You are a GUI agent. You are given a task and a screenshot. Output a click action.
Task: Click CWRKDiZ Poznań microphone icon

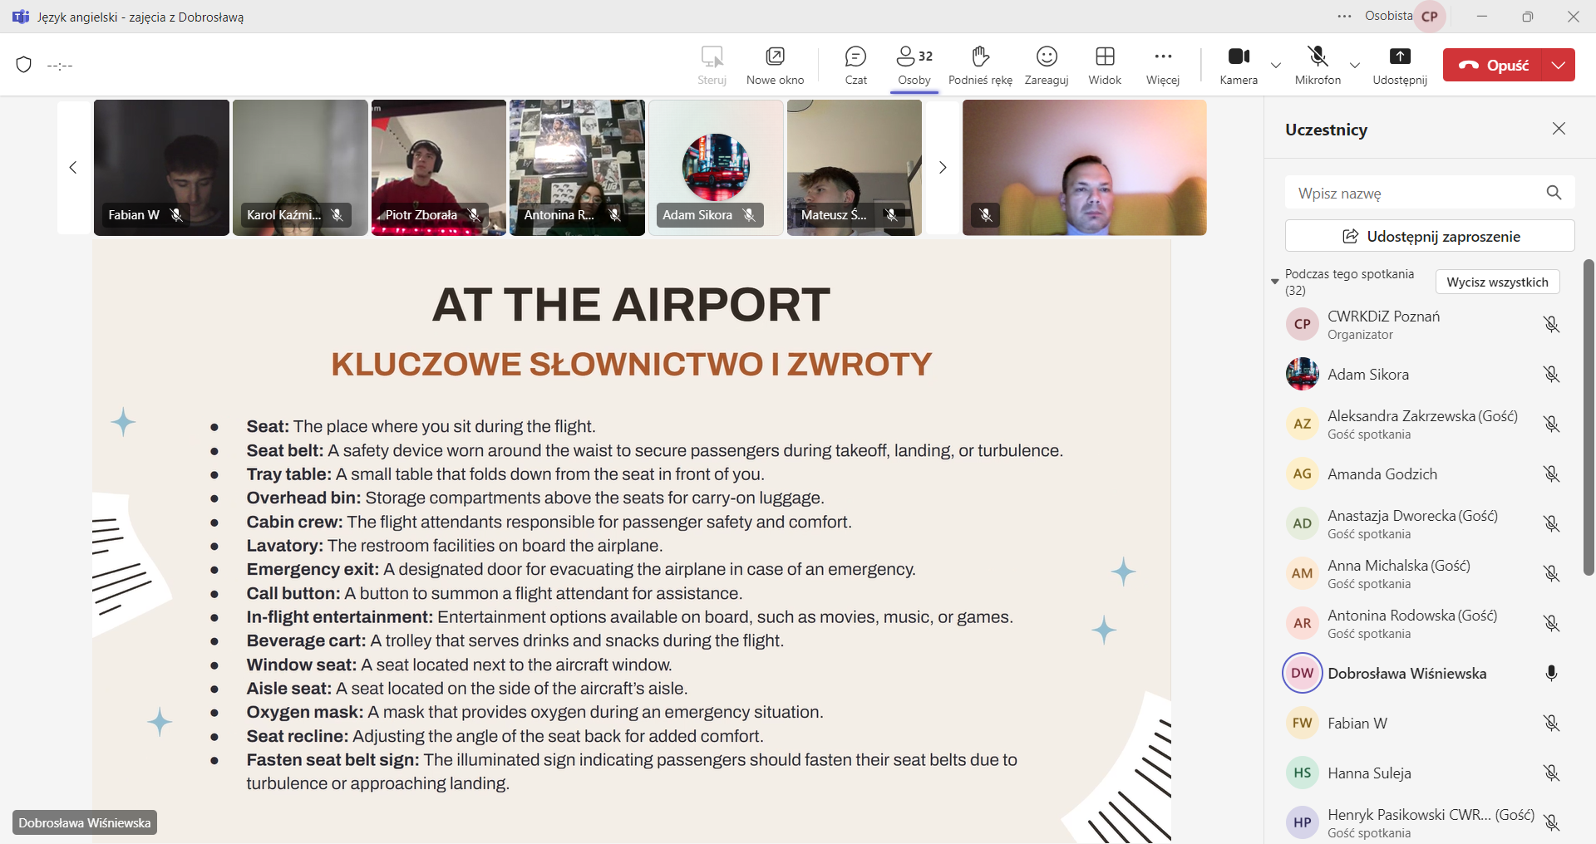1551,324
